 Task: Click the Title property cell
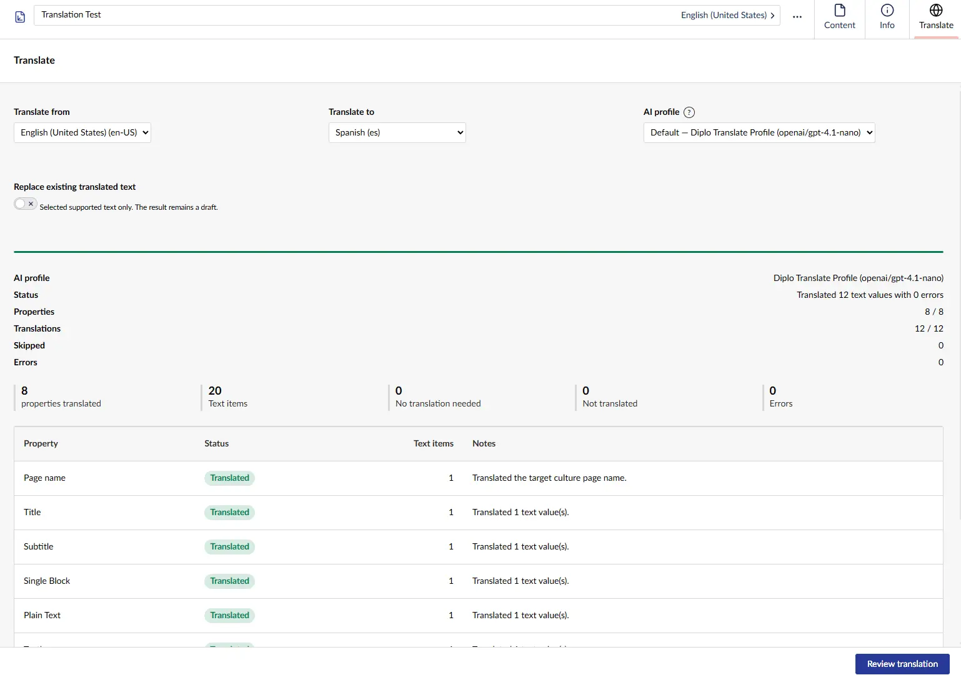(32, 513)
